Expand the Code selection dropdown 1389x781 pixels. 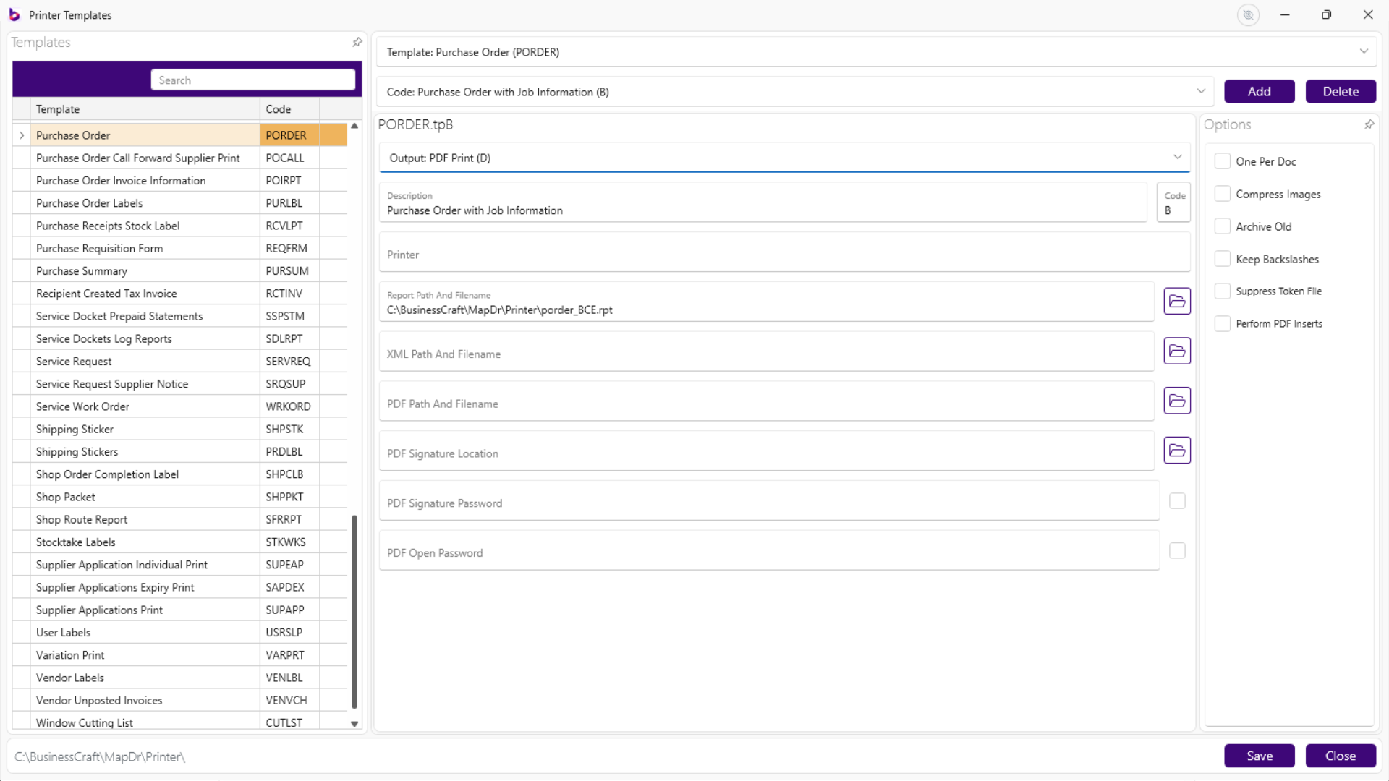click(x=1201, y=92)
